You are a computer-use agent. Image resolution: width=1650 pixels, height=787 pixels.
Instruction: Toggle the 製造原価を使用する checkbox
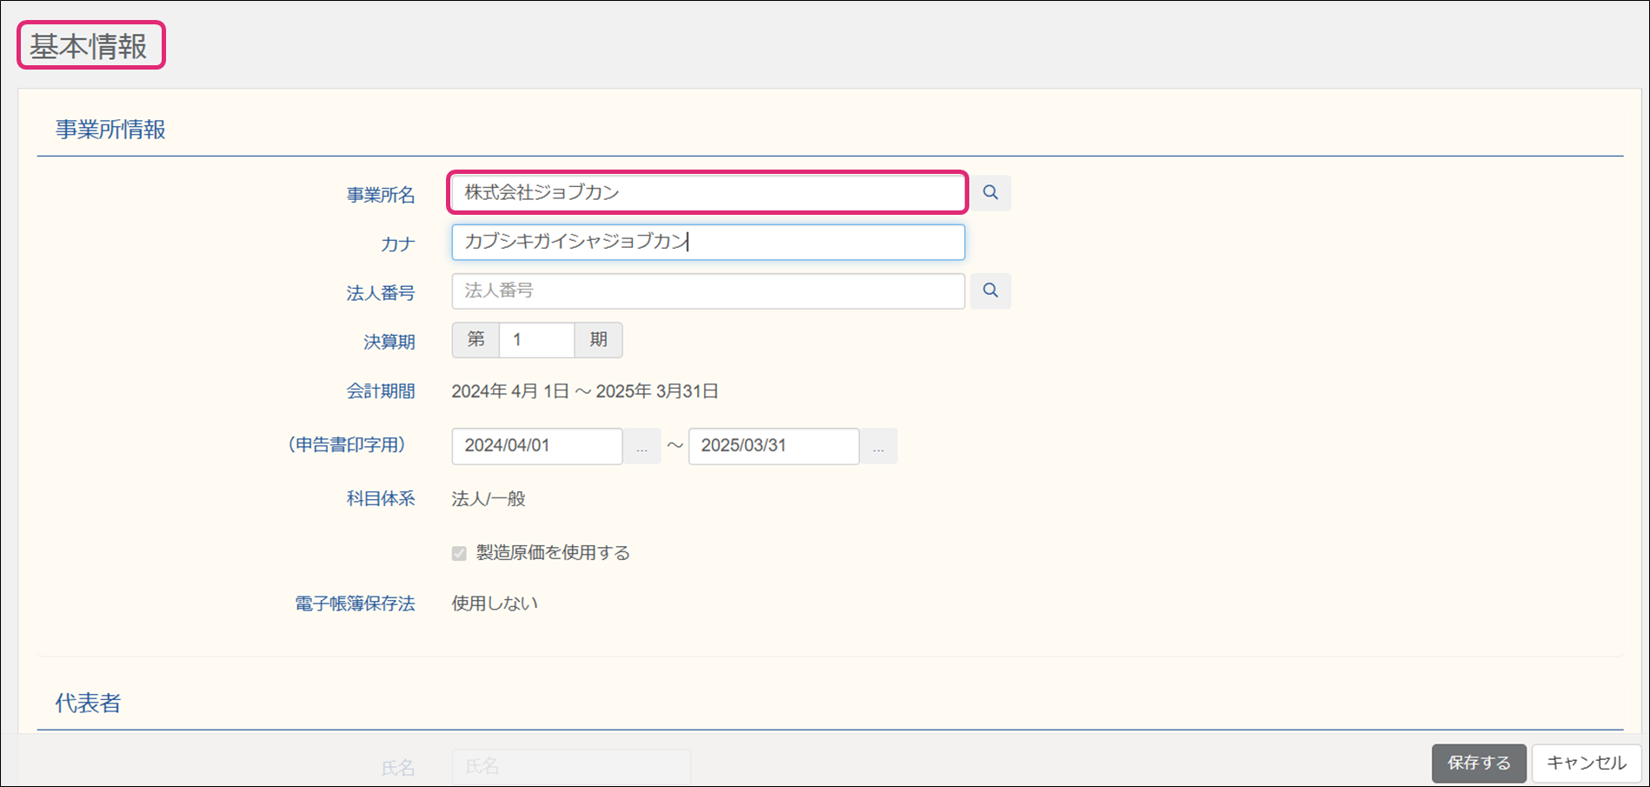[x=459, y=554]
